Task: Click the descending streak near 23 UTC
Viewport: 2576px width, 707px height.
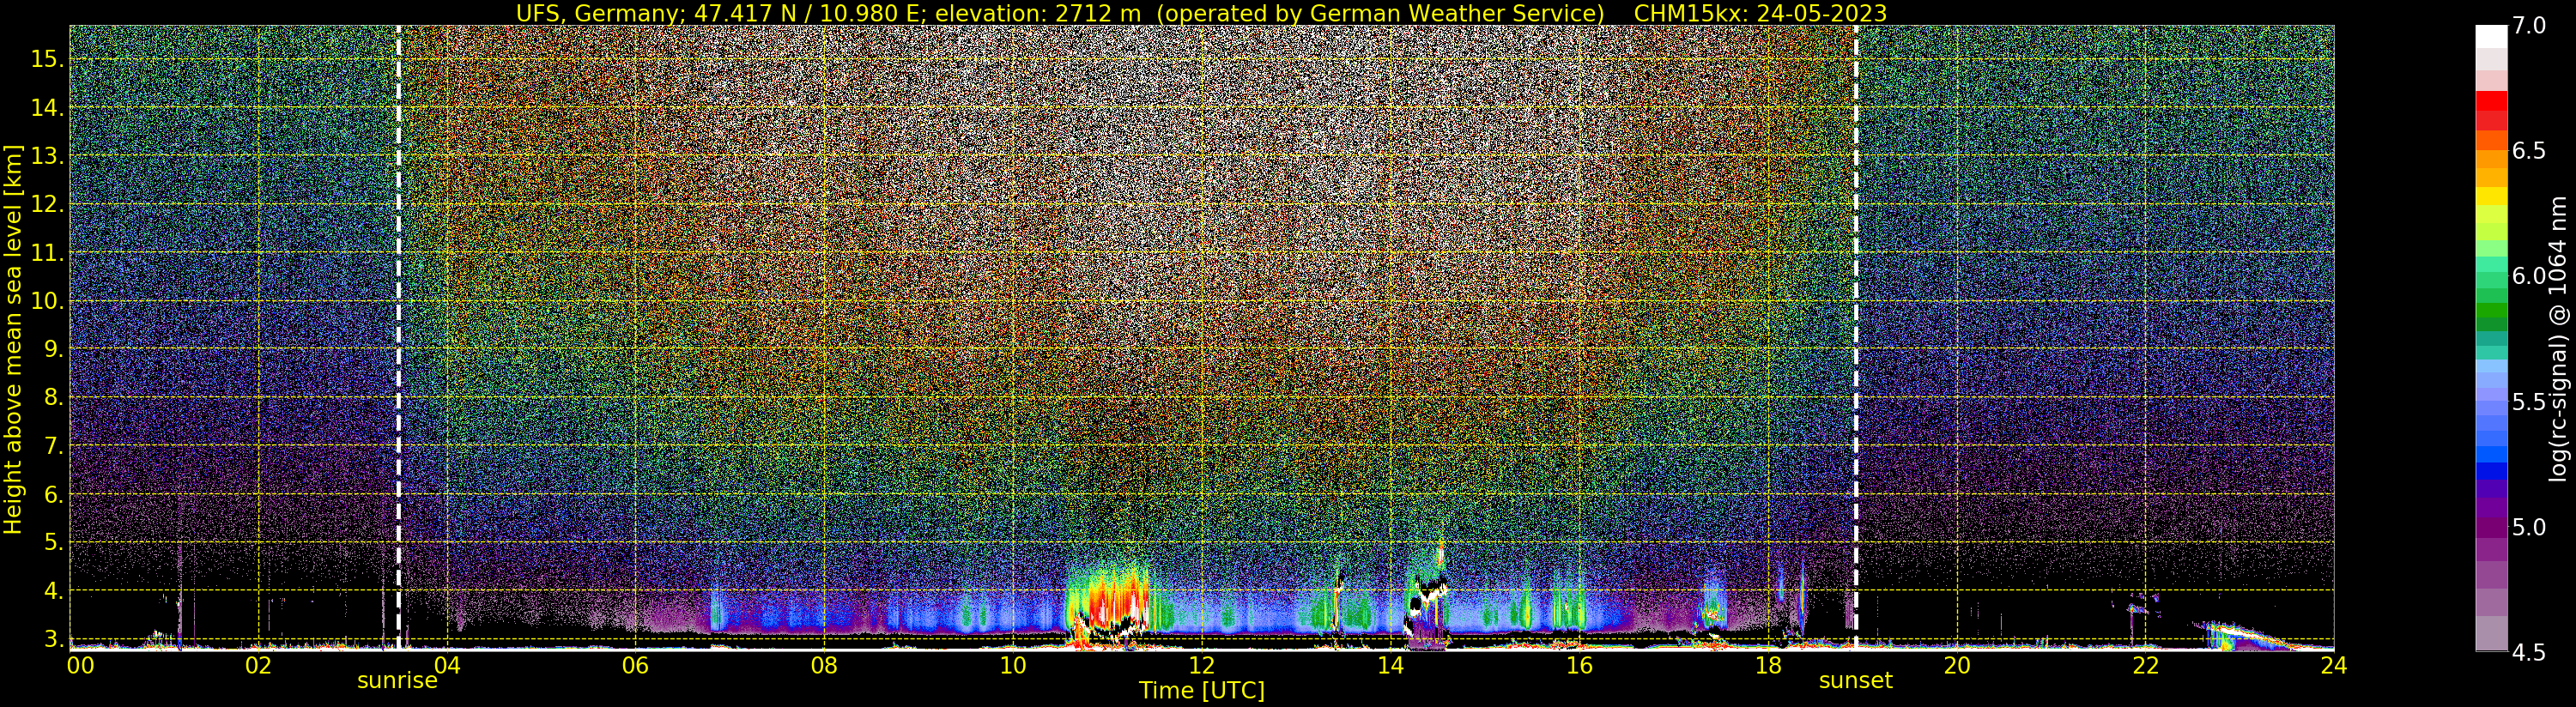Action: tap(2245, 636)
